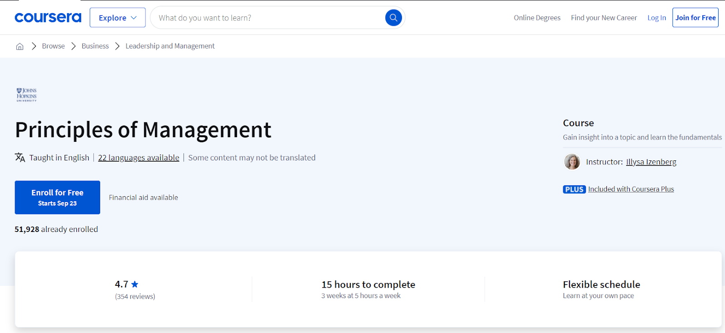The height and width of the screenshot is (333, 725).
Task: Open Online Degrees link
Action: pyautogui.click(x=537, y=18)
